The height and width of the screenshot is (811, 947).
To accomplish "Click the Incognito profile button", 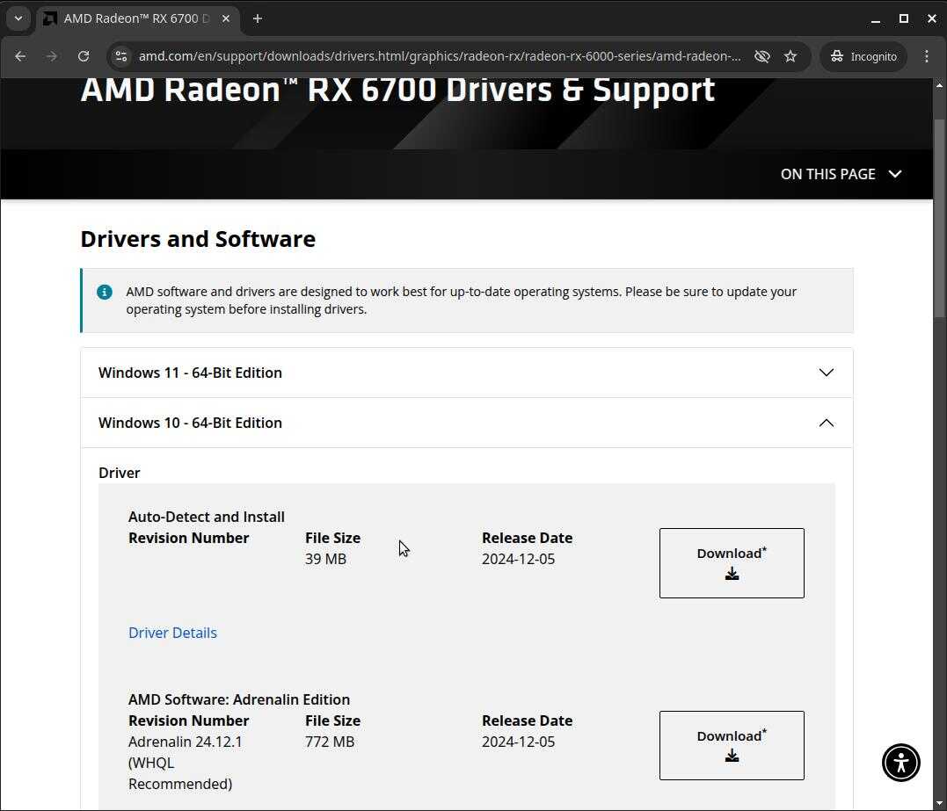I will (x=863, y=56).
